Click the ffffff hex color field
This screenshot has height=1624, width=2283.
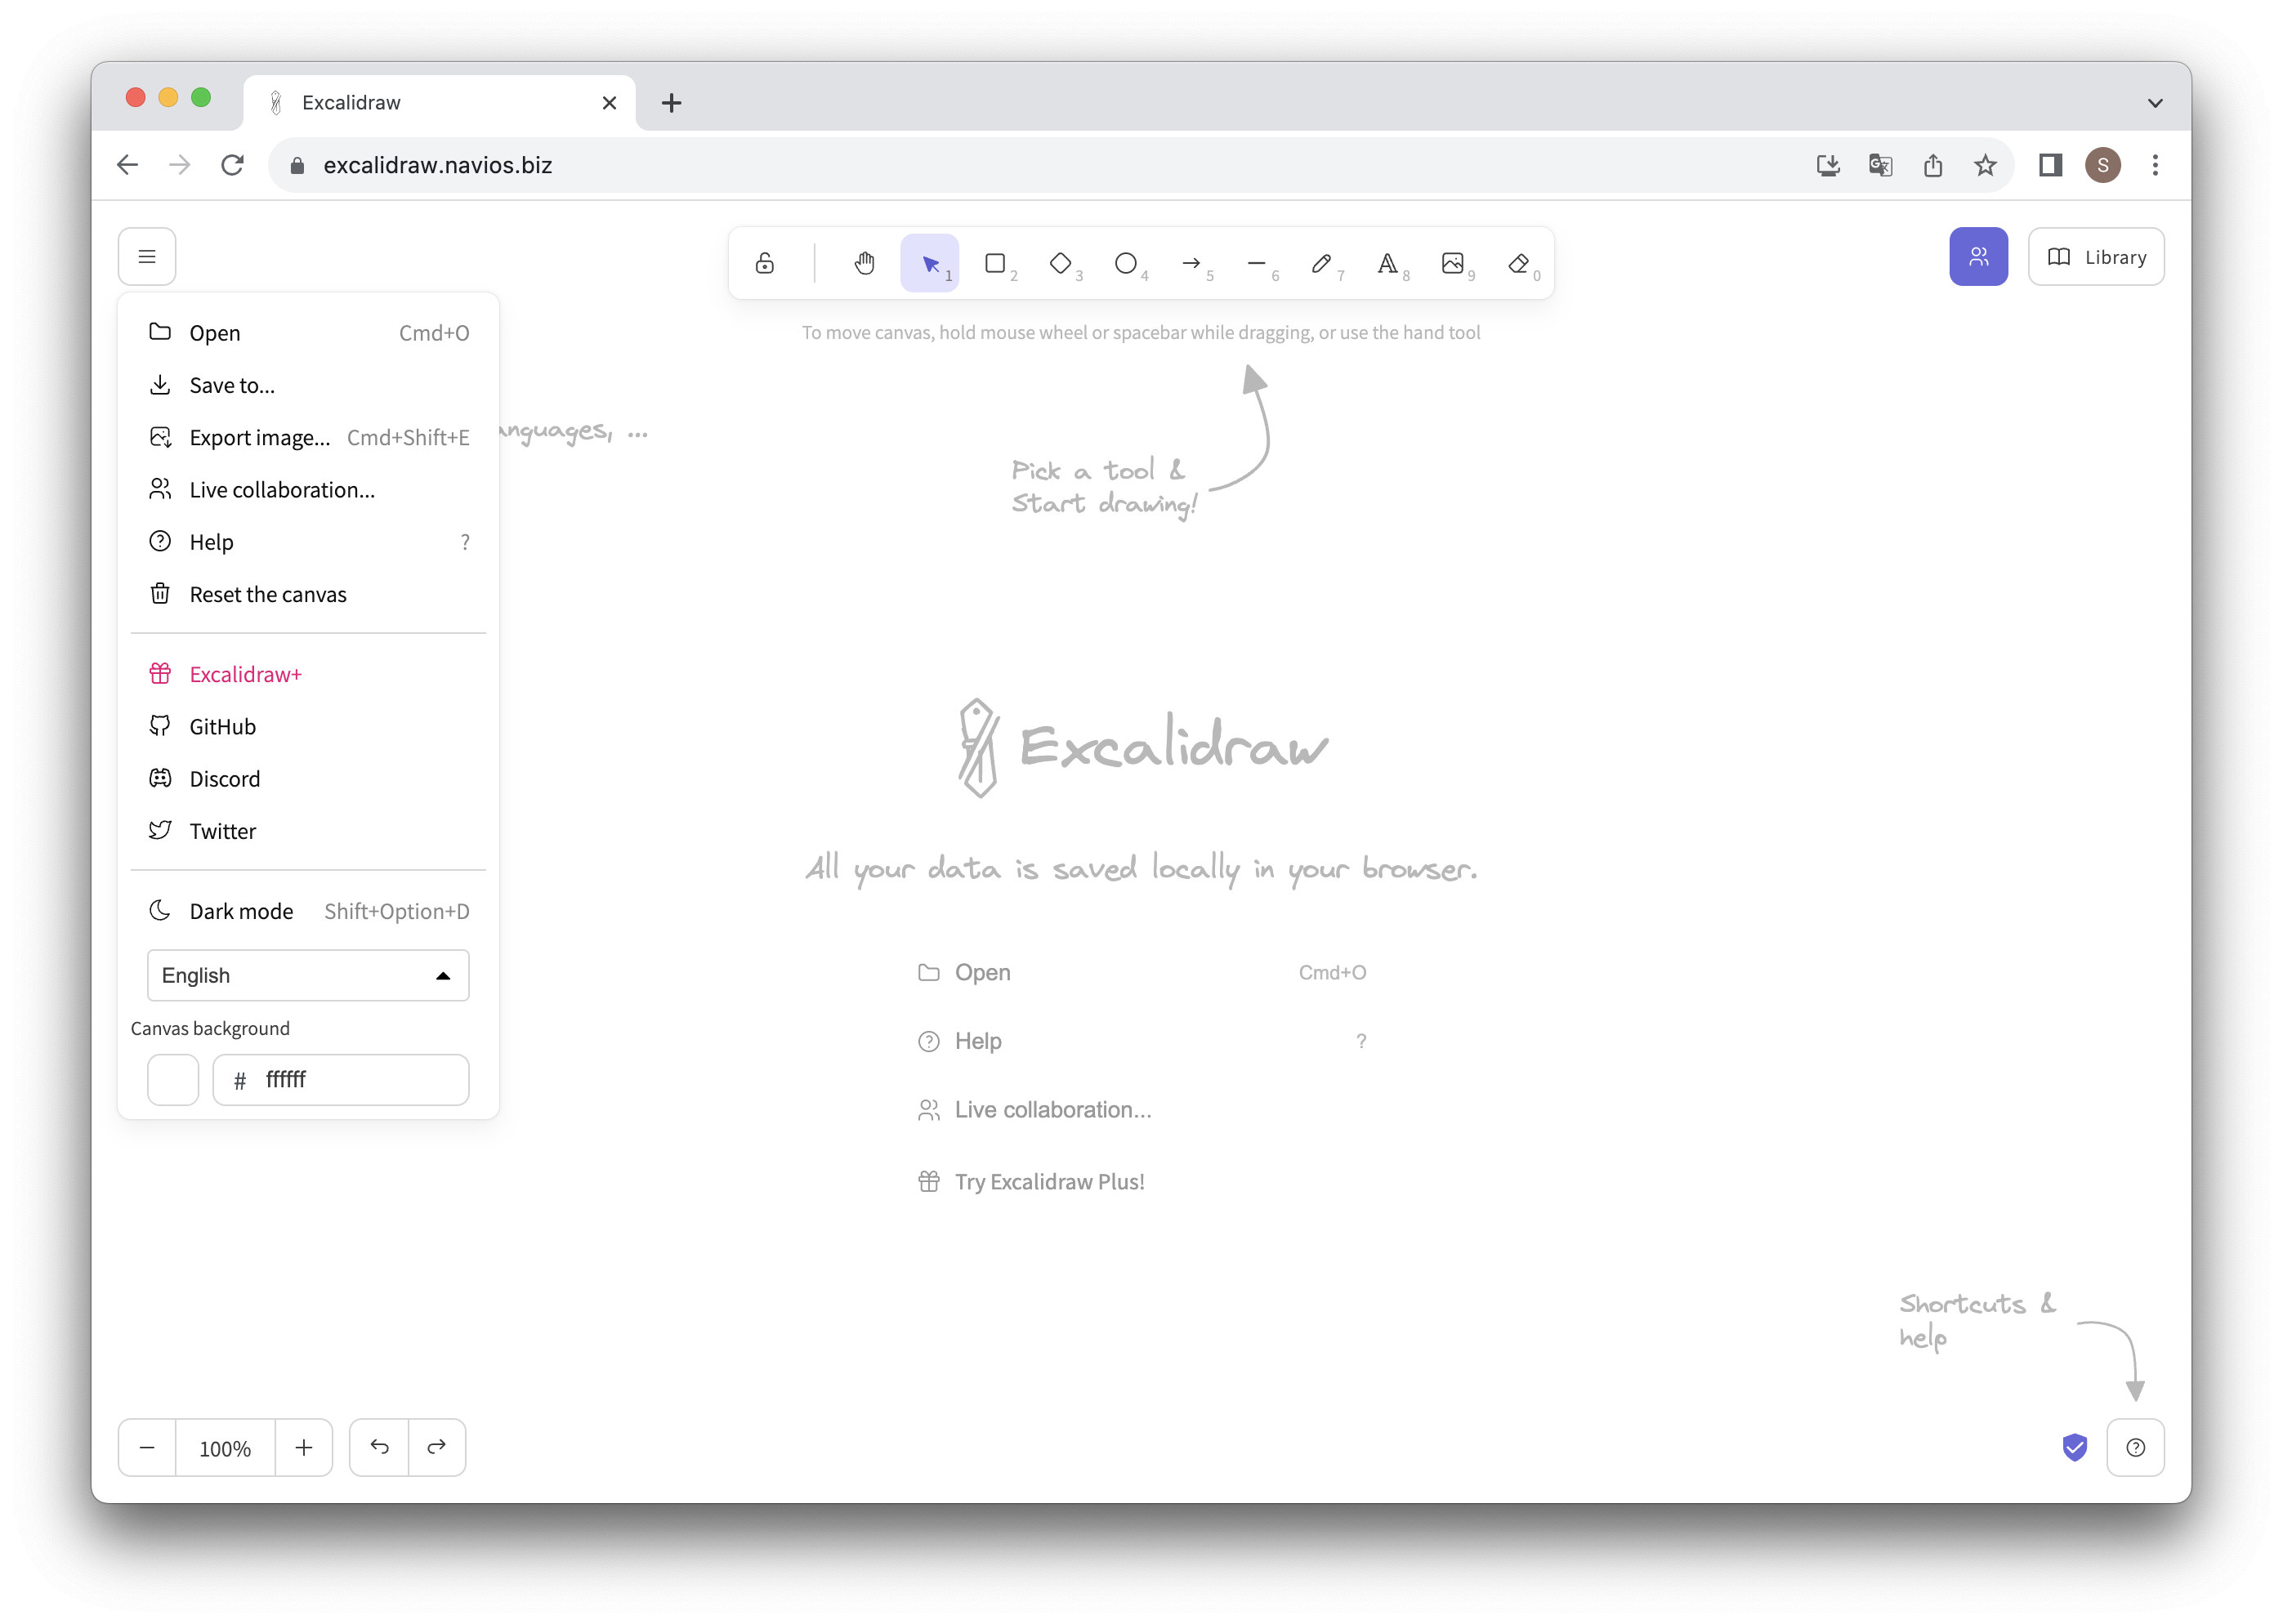point(341,1080)
